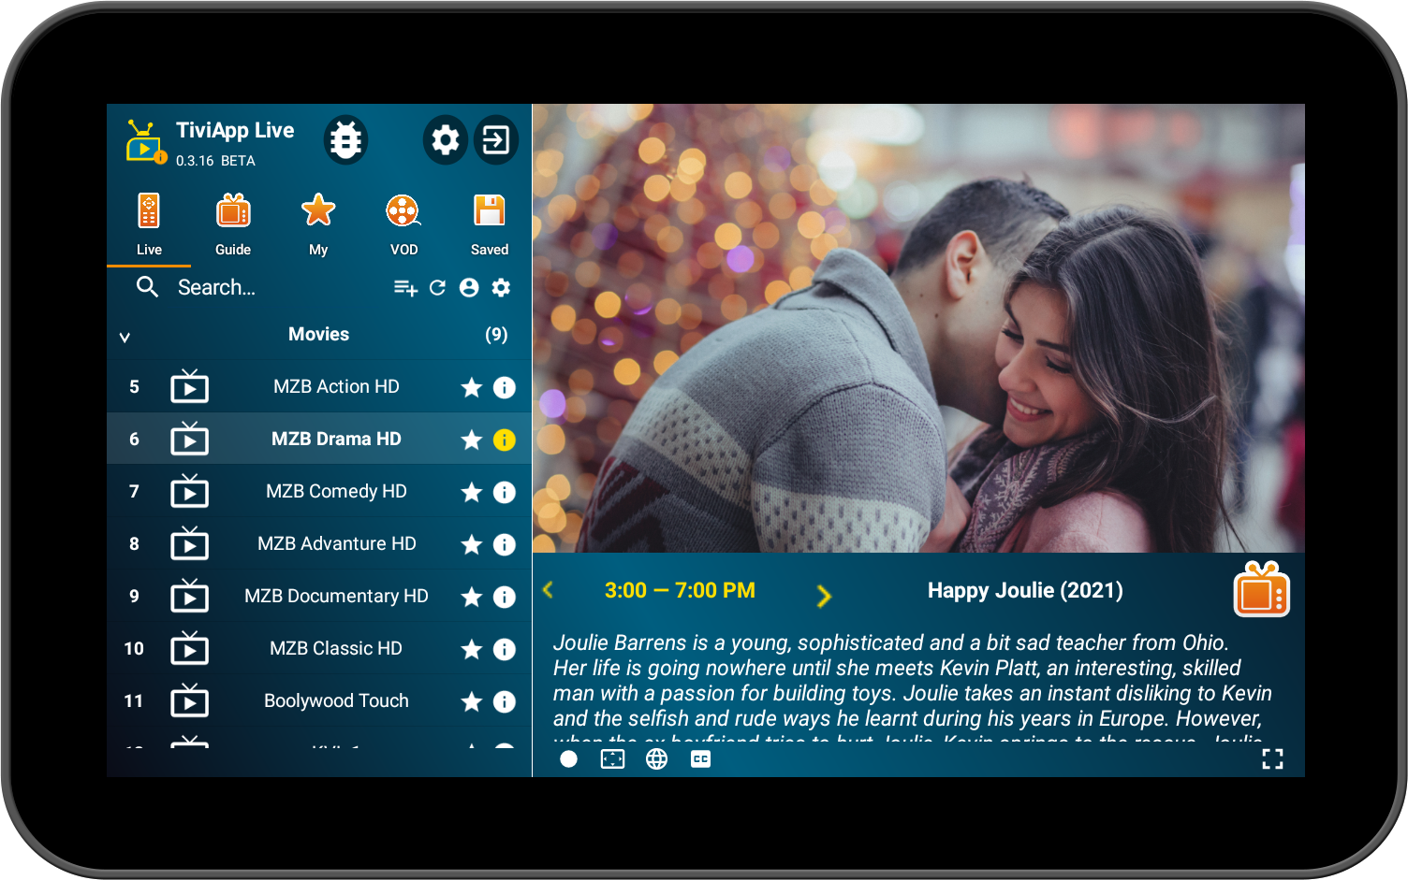Open the bug report icon
Image resolution: width=1408 pixels, height=880 pixels.
click(x=346, y=140)
